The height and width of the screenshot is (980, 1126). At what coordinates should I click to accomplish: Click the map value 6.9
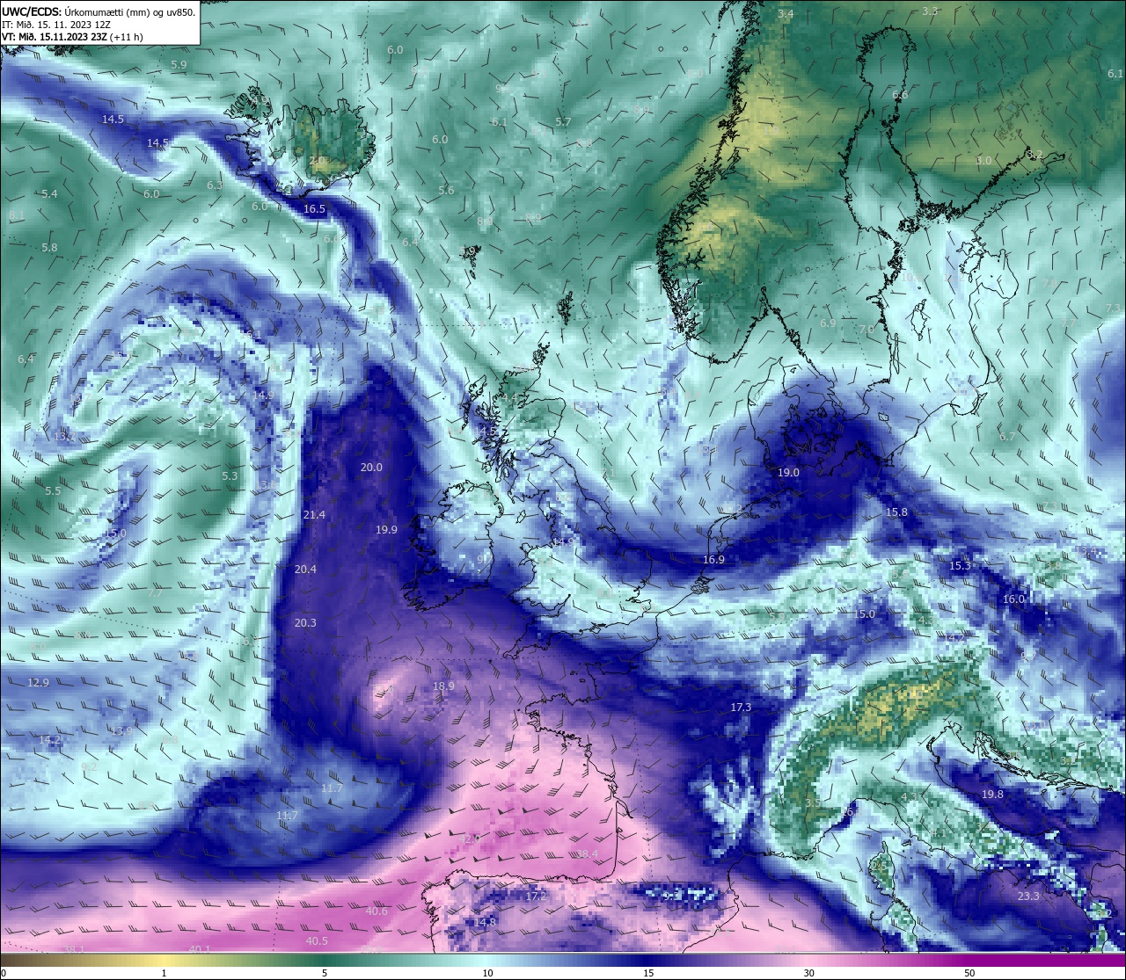(x=828, y=323)
